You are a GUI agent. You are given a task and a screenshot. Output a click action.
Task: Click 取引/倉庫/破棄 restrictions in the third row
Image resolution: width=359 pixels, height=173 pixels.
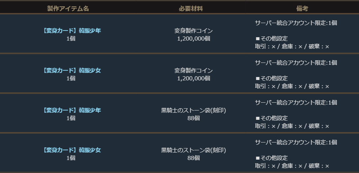pyautogui.click(x=292, y=126)
